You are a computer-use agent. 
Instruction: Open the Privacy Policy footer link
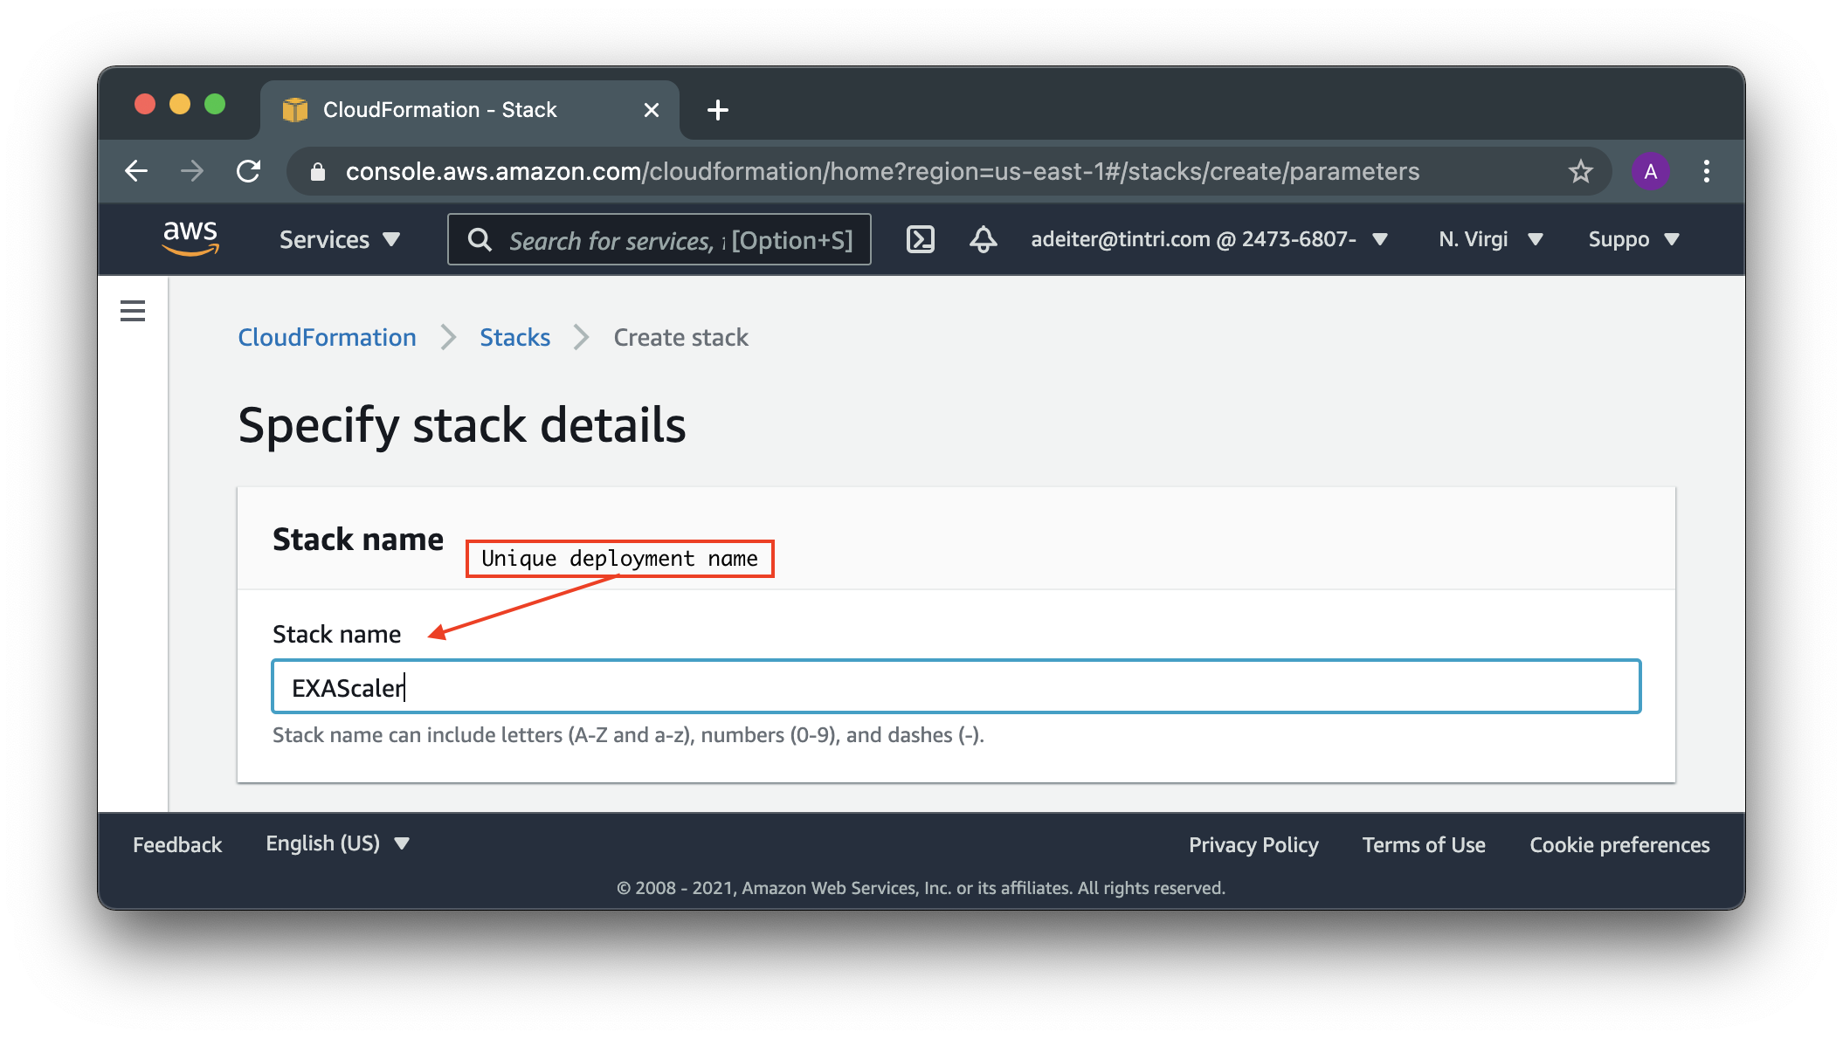[1253, 845]
